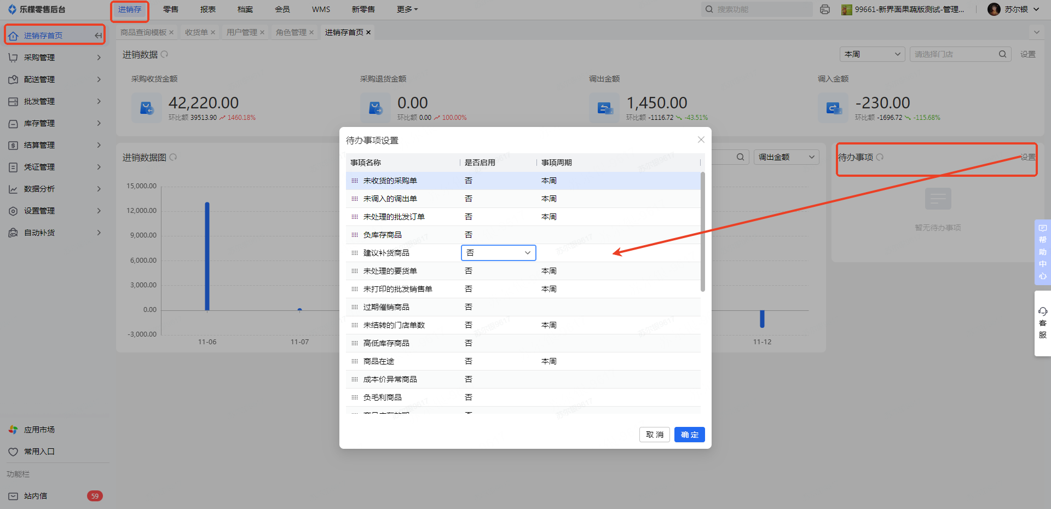Open 站内信 mail icon
Image resolution: width=1051 pixels, height=509 pixels.
coord(13,496)
